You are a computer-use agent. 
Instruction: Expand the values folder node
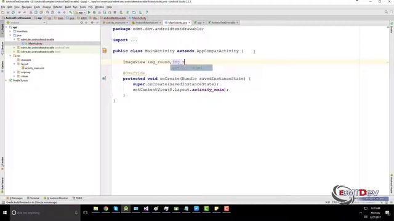point(14,76)
